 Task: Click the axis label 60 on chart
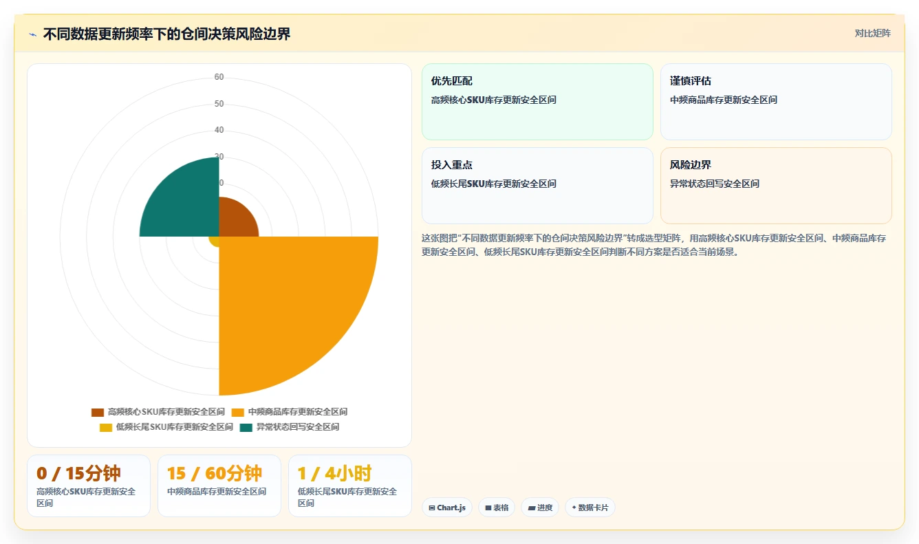coord(219,77)
